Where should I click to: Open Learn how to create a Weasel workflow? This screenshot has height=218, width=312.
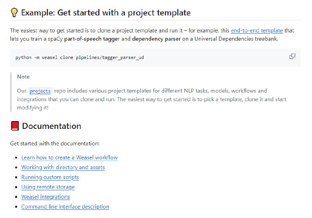69,157
